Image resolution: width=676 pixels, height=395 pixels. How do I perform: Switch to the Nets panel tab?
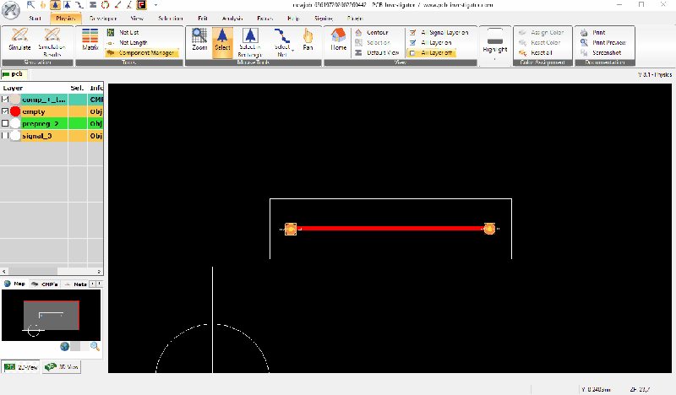point(75,284)
